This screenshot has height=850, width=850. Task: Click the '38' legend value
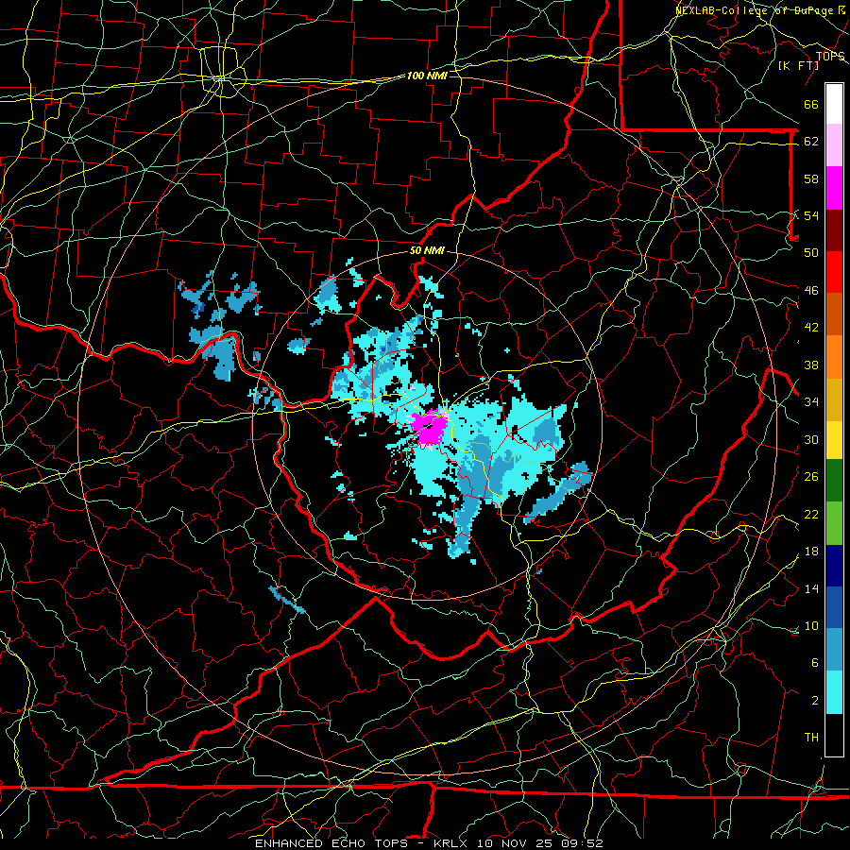tap(811, 365)
